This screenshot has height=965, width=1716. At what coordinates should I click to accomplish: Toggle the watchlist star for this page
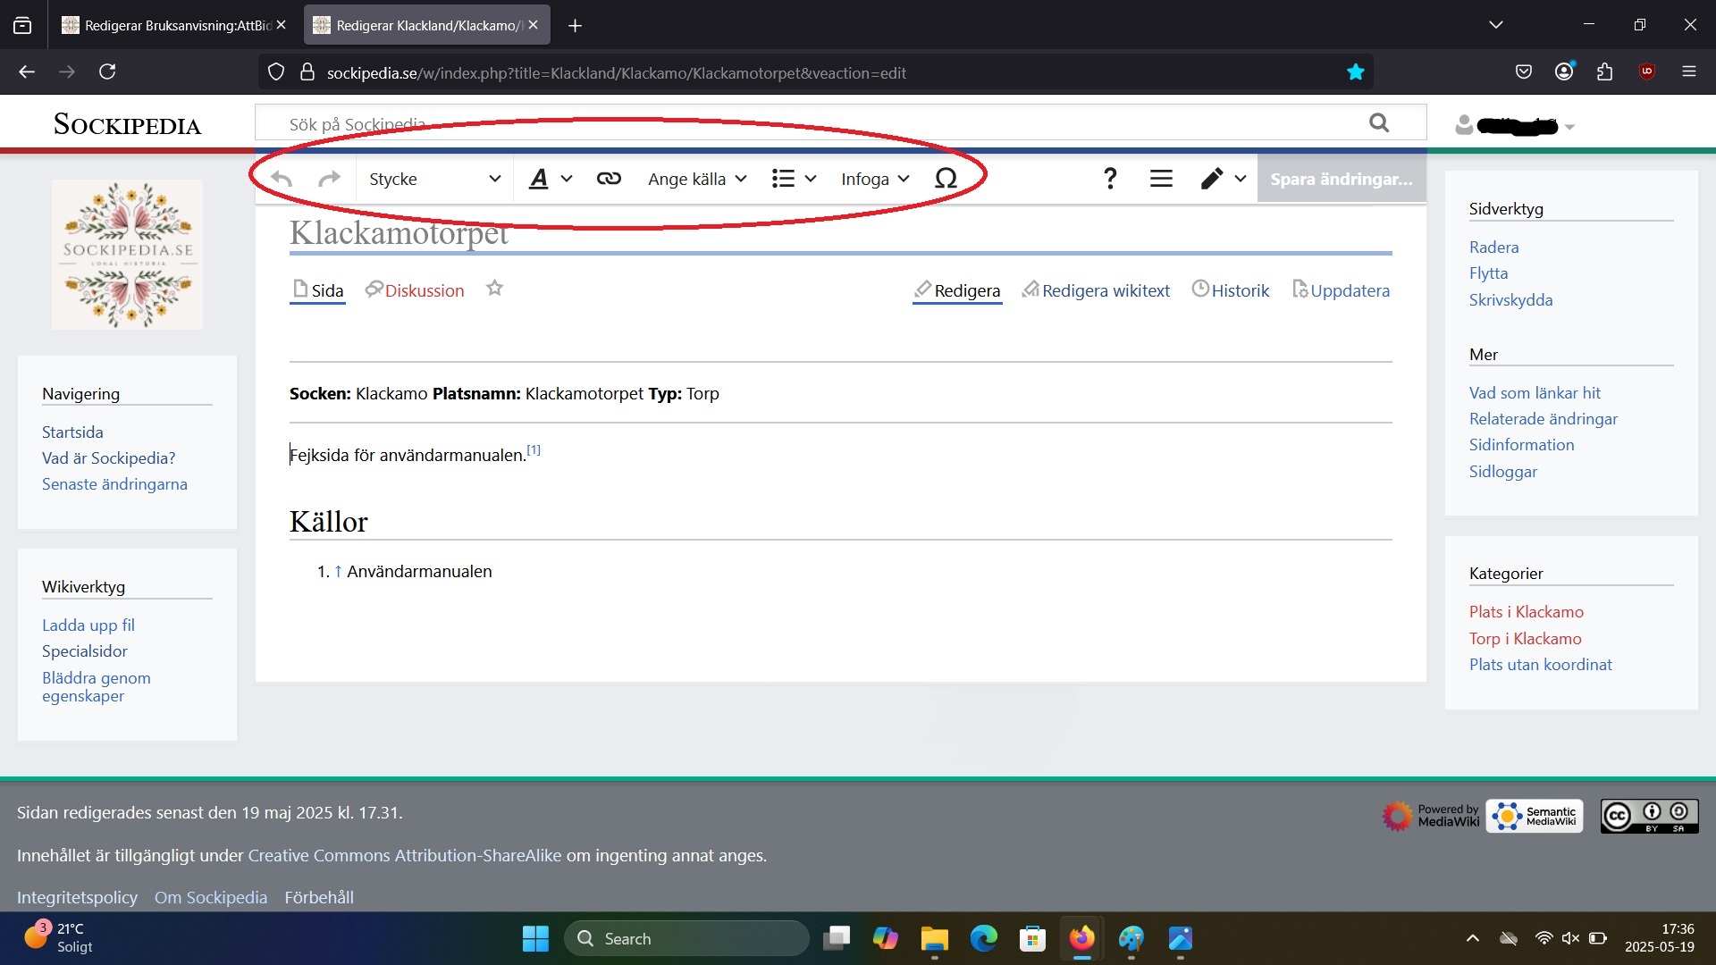[494, 289]
